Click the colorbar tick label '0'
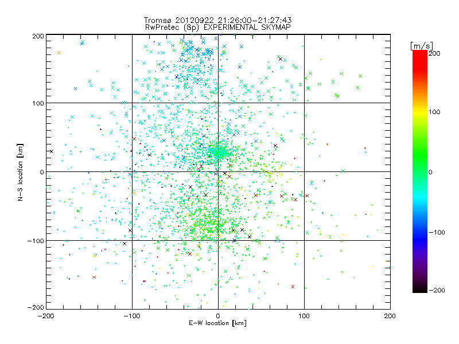 coord(430,172)
